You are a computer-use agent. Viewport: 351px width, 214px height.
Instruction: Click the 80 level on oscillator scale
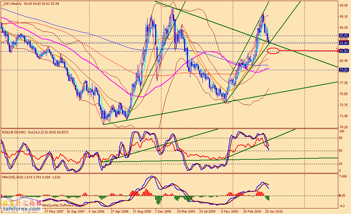point(341,138)
